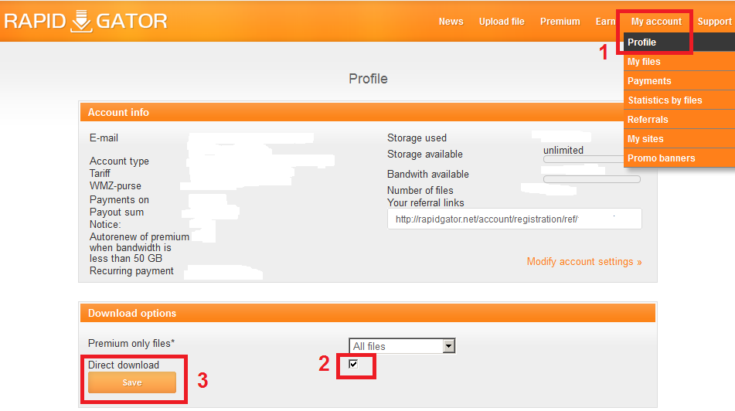This screenshot has height=411, width=735.
Task: Click the 'Premium only files*' label
Action: click(x=131, y=344)
